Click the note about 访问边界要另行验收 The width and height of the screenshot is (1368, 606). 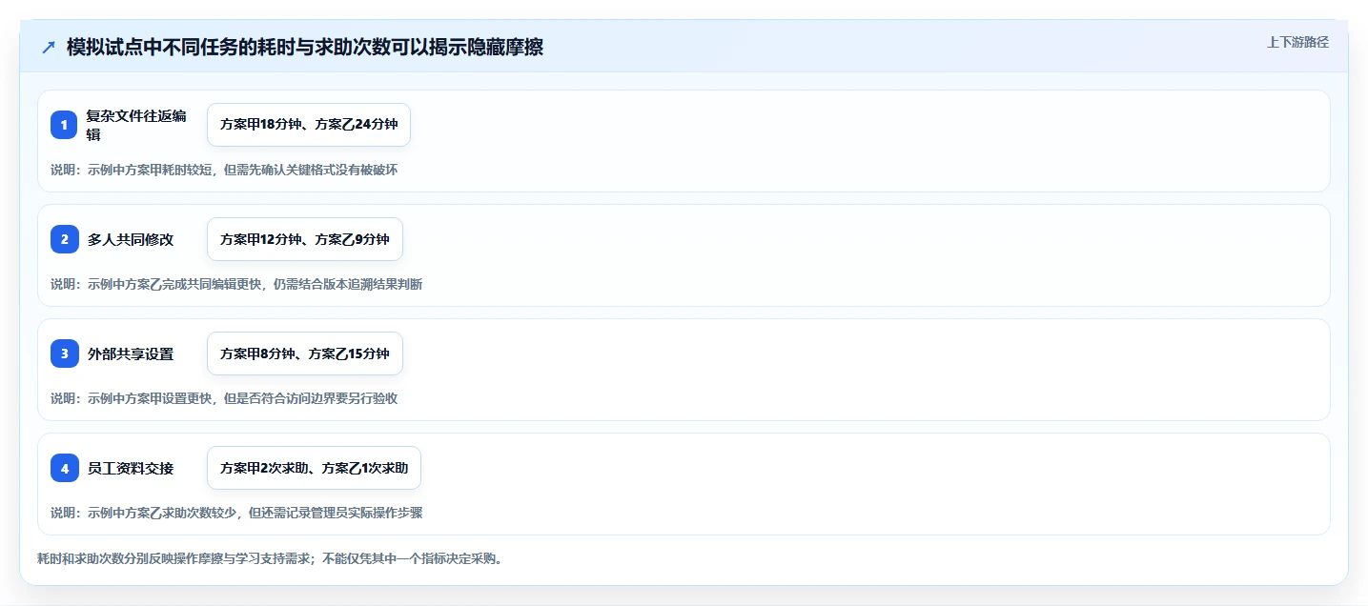[x=224, y=398]
